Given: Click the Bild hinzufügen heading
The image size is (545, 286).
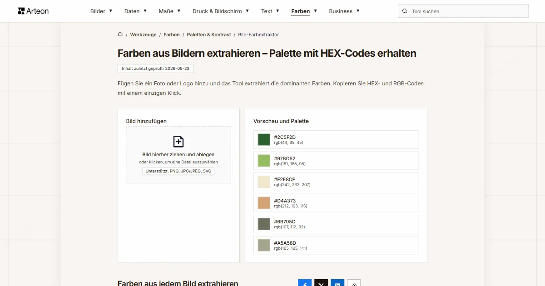Looking at the screenshot, I should pyautogui.click(x=146, y=121).
